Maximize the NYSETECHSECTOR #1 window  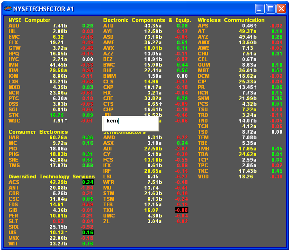[x=270, y=8]
